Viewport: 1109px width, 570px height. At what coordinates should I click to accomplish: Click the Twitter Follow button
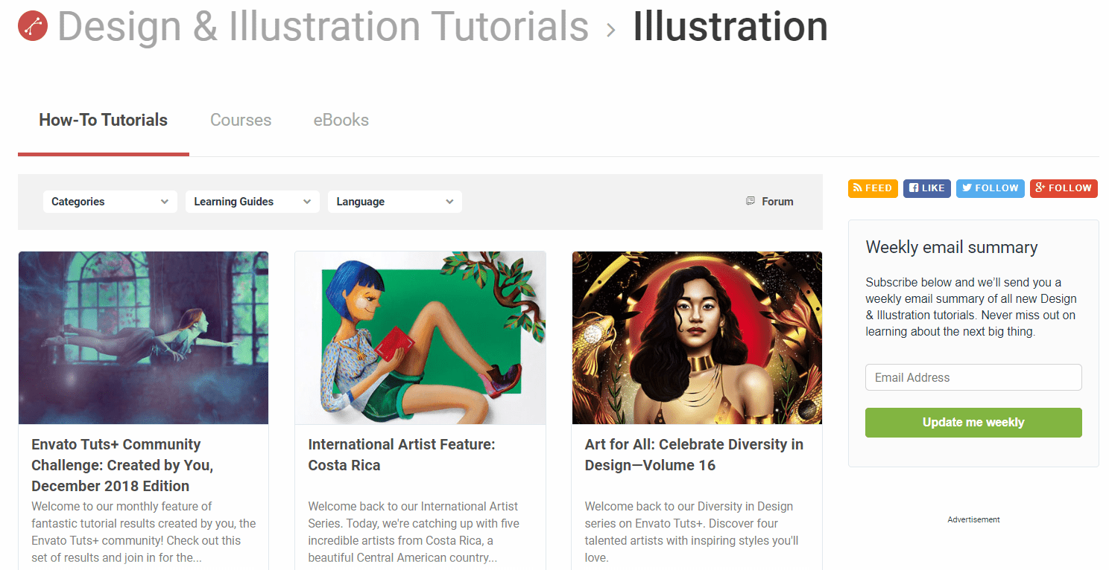(x=990, y=188)
